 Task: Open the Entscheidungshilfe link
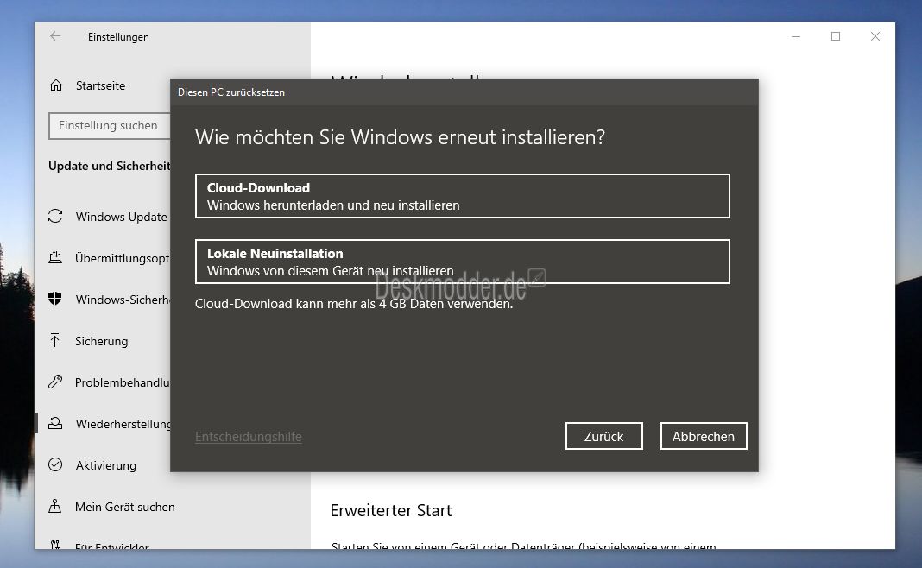pos(248,436)
